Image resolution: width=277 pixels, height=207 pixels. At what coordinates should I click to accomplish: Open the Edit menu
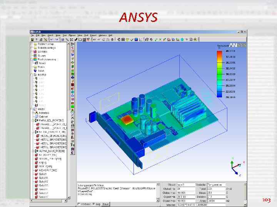click(38, 35)
